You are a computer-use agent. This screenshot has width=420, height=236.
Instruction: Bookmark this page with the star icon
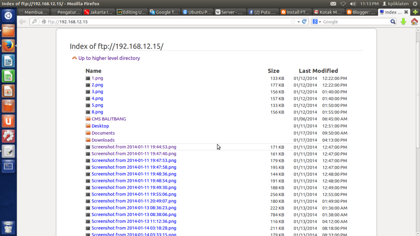(x=293, y=22)
